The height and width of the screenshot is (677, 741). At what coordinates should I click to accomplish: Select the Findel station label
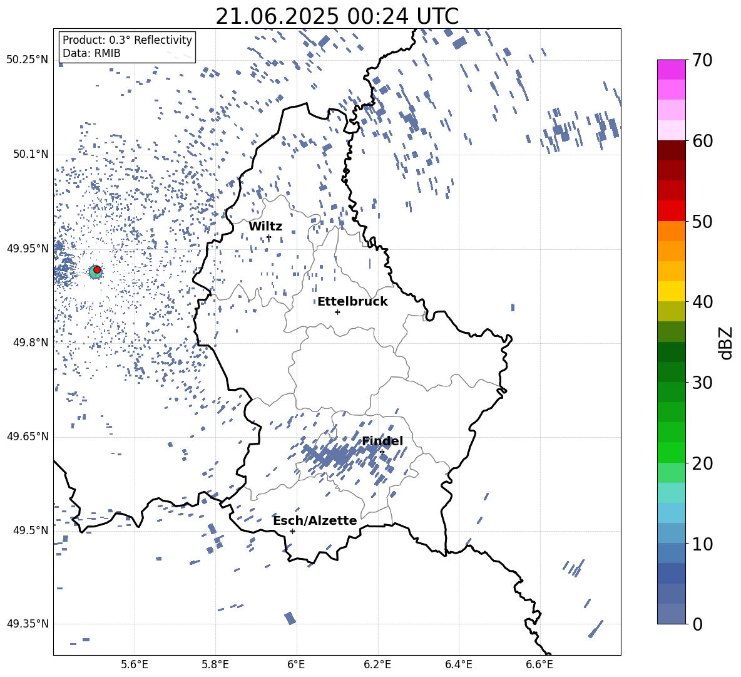[382, 441]
